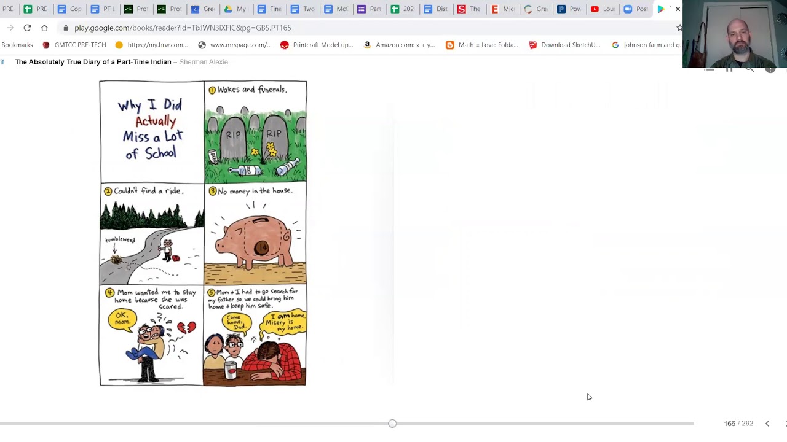Click the red Printcraft favicon
Screen dimensions: 787x442
click(285, 45)
